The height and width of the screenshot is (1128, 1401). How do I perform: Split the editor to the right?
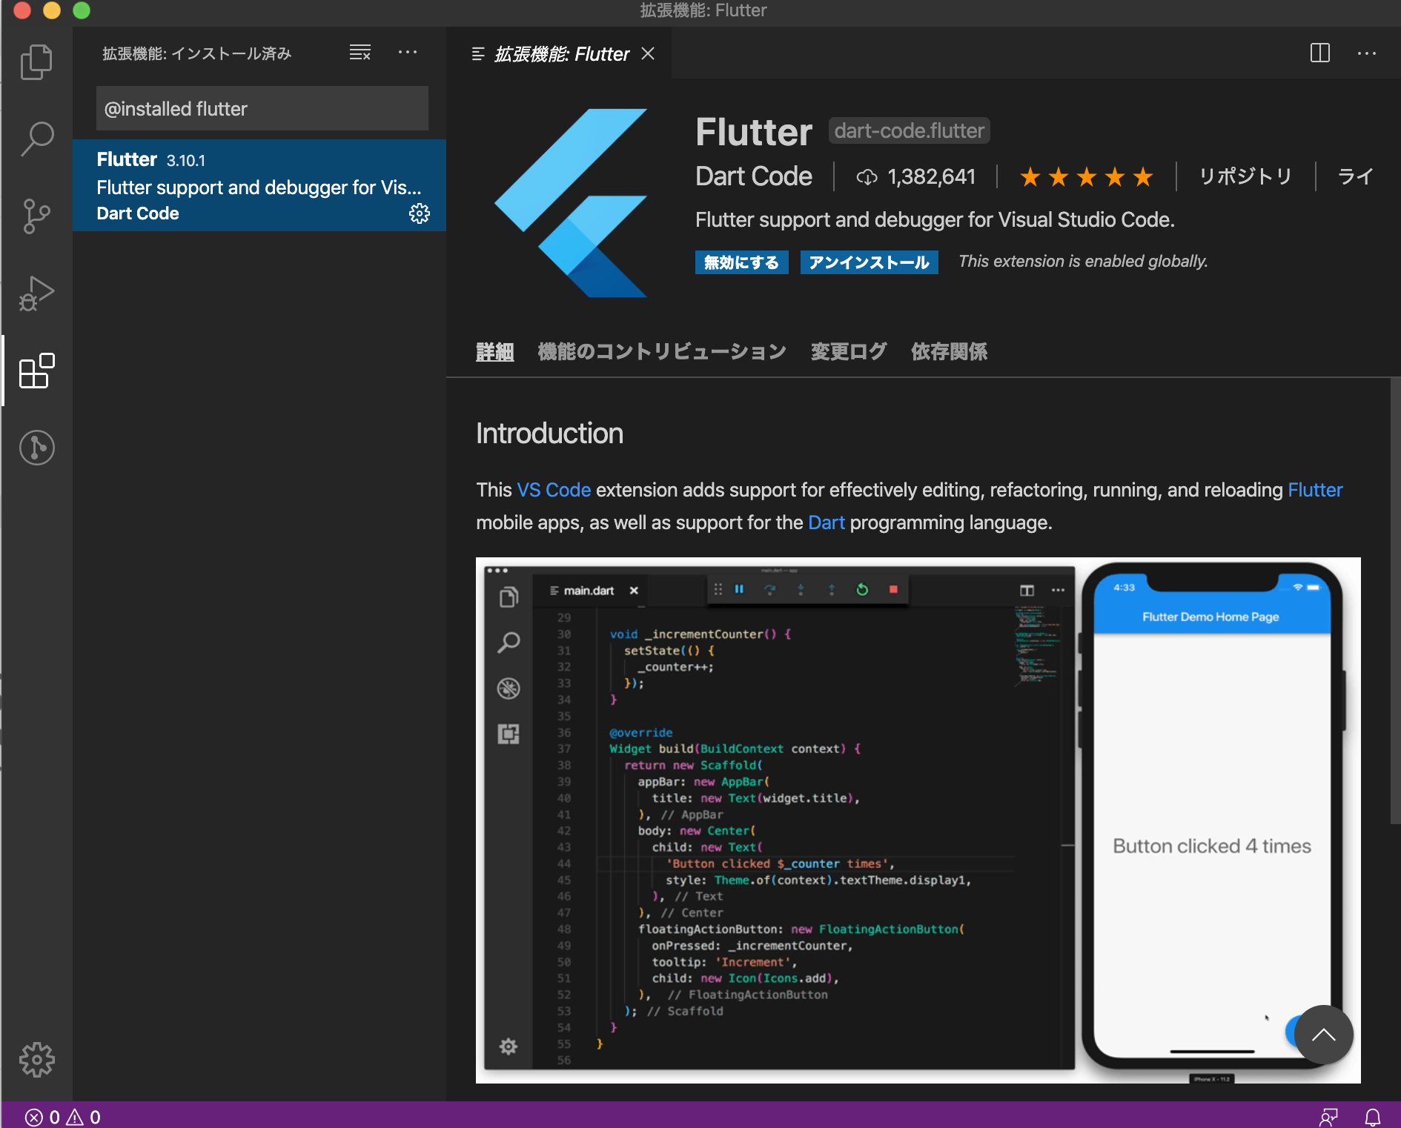1319,53
